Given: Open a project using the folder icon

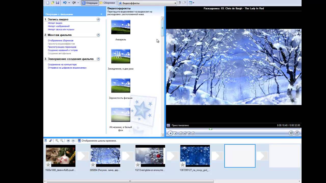Looking at the screenshot, I should click(53, 3).
